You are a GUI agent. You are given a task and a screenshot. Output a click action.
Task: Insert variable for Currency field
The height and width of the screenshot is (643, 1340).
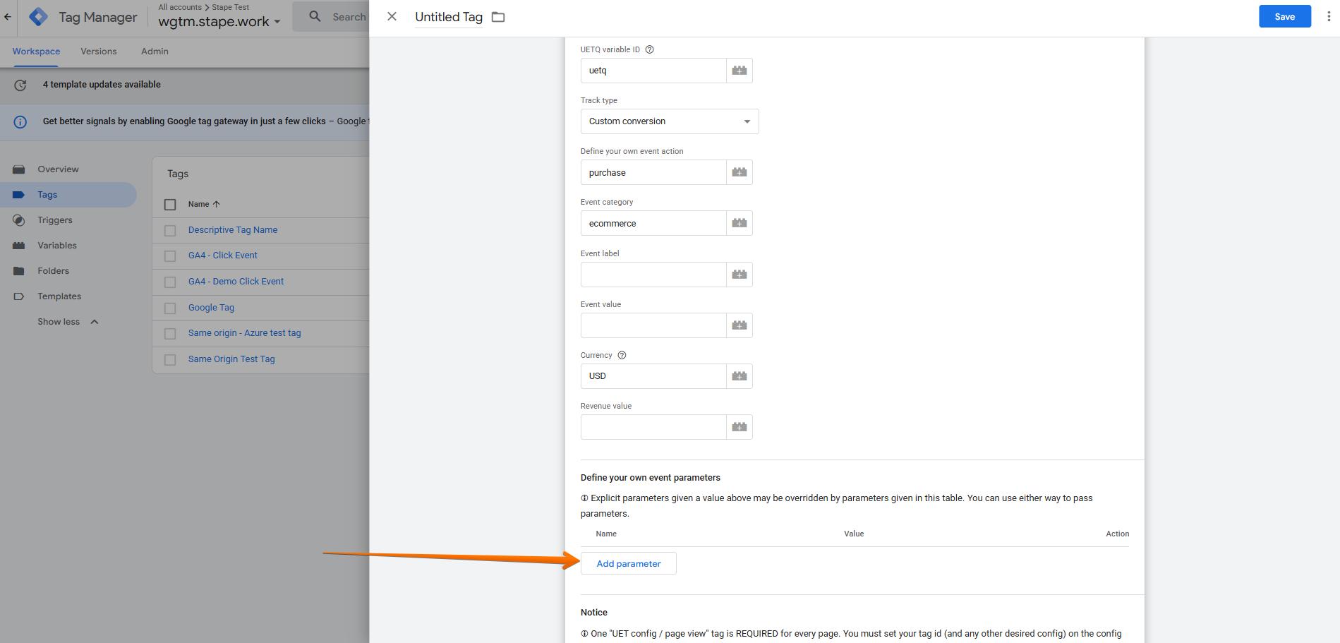[x=740, y=376]
